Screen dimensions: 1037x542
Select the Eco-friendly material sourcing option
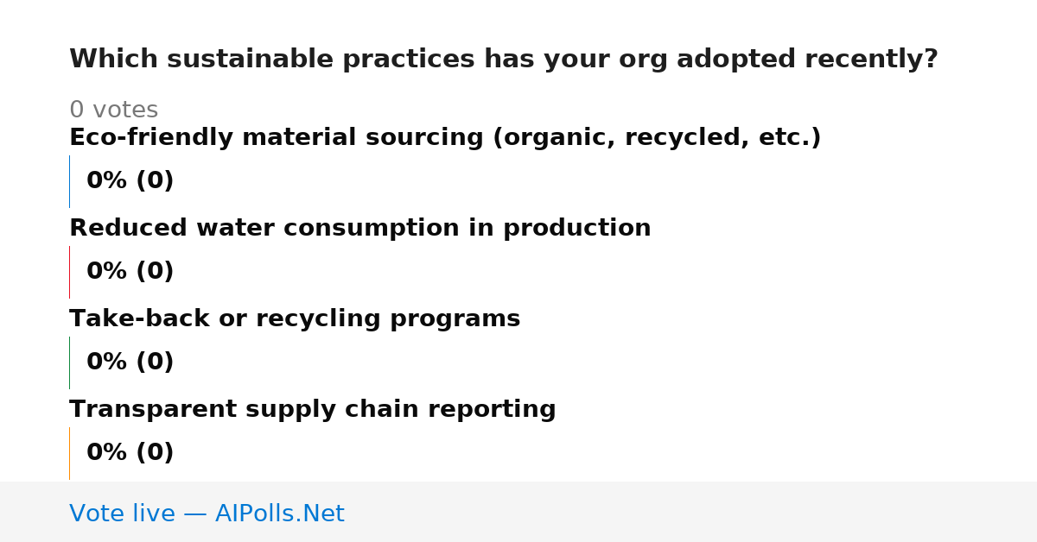(445, 138)
